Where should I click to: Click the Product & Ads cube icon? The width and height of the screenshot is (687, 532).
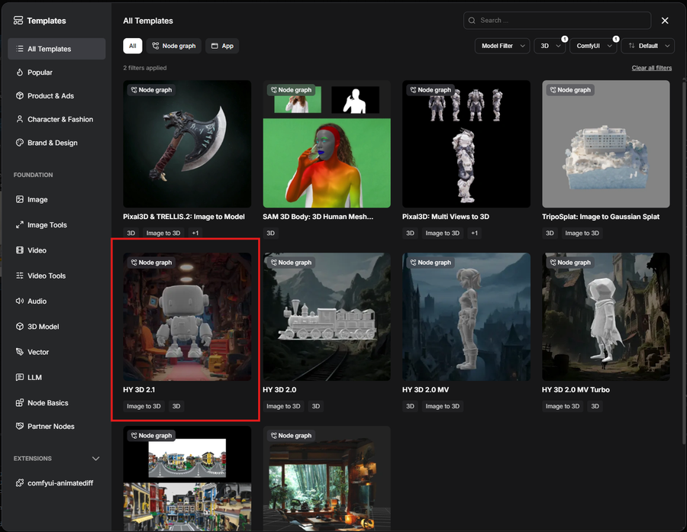[20, 95]
